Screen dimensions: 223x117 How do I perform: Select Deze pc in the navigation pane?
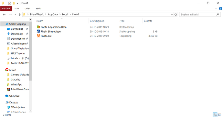coord(14,102)
